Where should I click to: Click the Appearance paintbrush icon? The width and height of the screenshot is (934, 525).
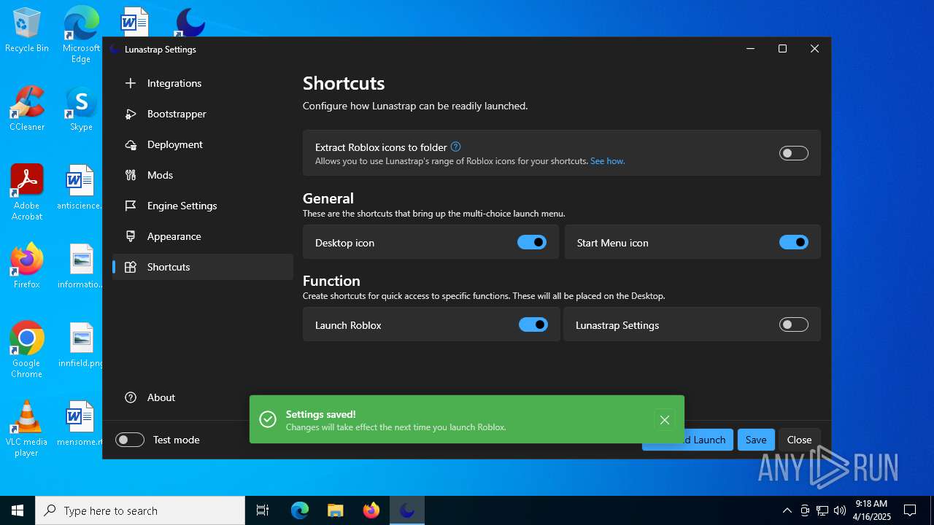[x=131, y=236]
